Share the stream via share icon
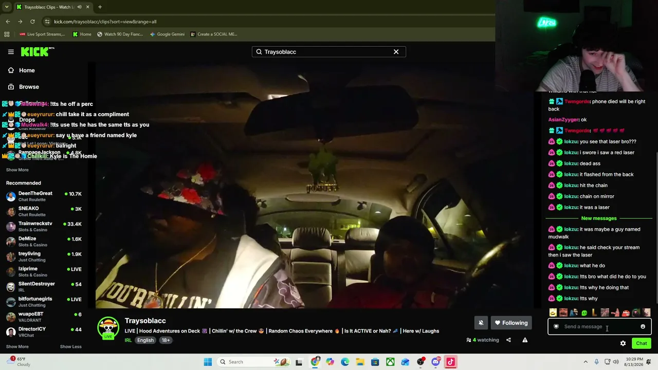Image resolution: width=658 pixels, height=370 pixels. (508, 340)
